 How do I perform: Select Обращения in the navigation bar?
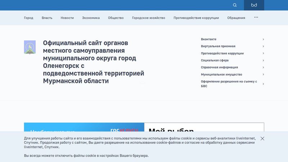coord(236,18)
